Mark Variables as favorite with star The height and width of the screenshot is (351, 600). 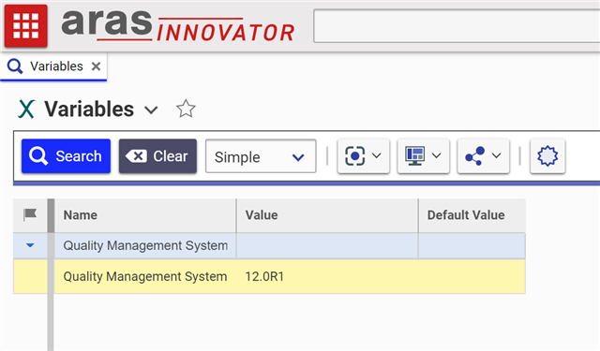(x=186, y=109)
